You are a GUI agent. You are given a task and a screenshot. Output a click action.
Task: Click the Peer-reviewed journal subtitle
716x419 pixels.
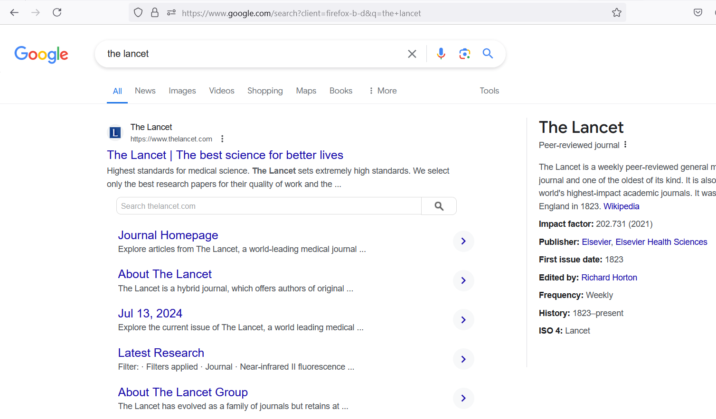point(579,145)
